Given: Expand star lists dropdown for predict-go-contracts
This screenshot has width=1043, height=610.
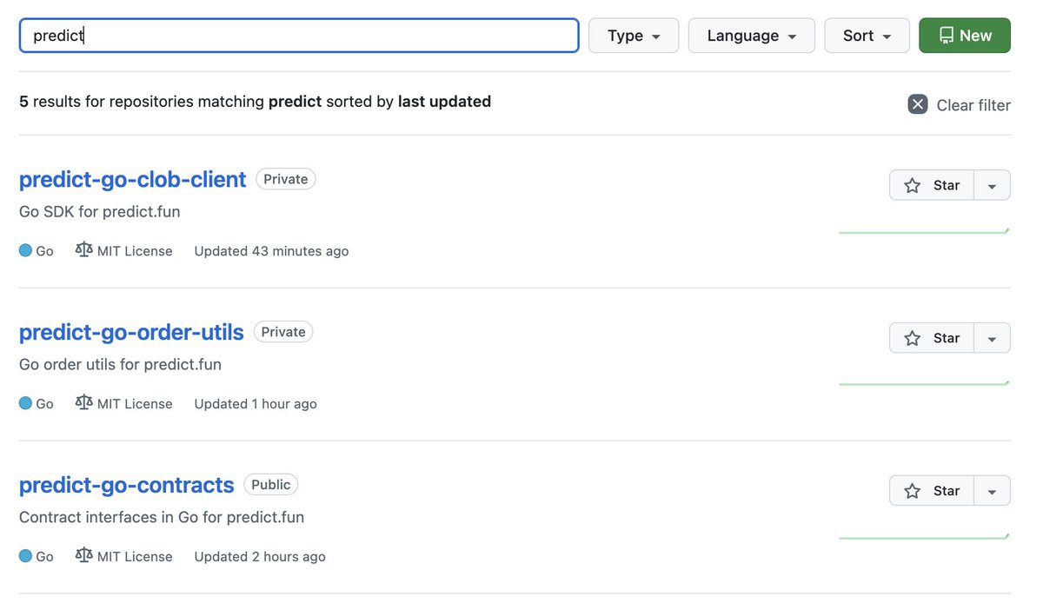Looking at the screenshot, I should point(993,491).
